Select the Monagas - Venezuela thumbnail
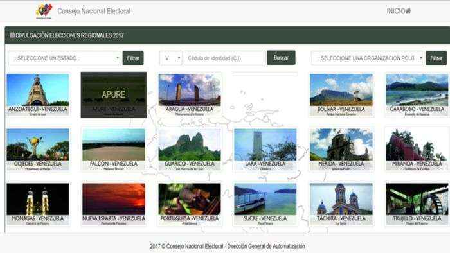Viewport: 450px width, 253px height. 38,204
